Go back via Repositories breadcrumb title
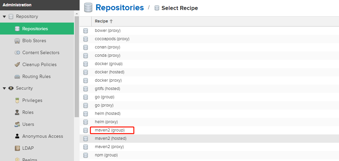This screenshot has height=161, width=339. [119, 8]
